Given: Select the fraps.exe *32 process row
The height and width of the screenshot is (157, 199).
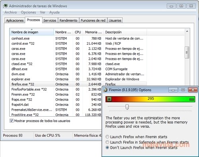Looking at the screenshot, I should [x=56, y=99].
